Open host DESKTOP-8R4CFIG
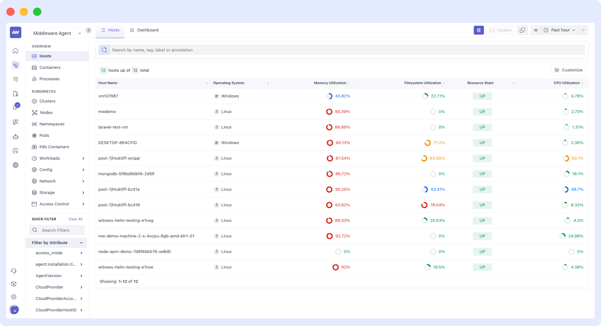This screenshot has height=326, width=601. click(x=117, y=143)
